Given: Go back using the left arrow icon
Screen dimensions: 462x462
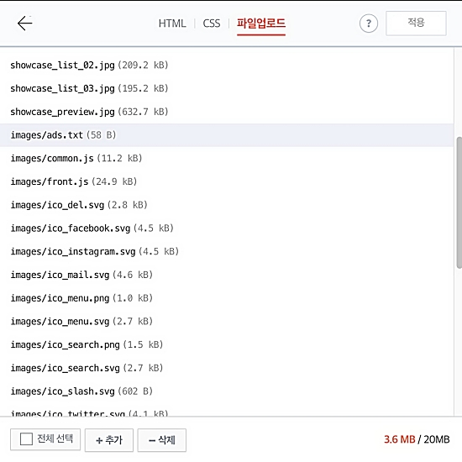Looking at the screenshot, I should click(x=24, y=24).
